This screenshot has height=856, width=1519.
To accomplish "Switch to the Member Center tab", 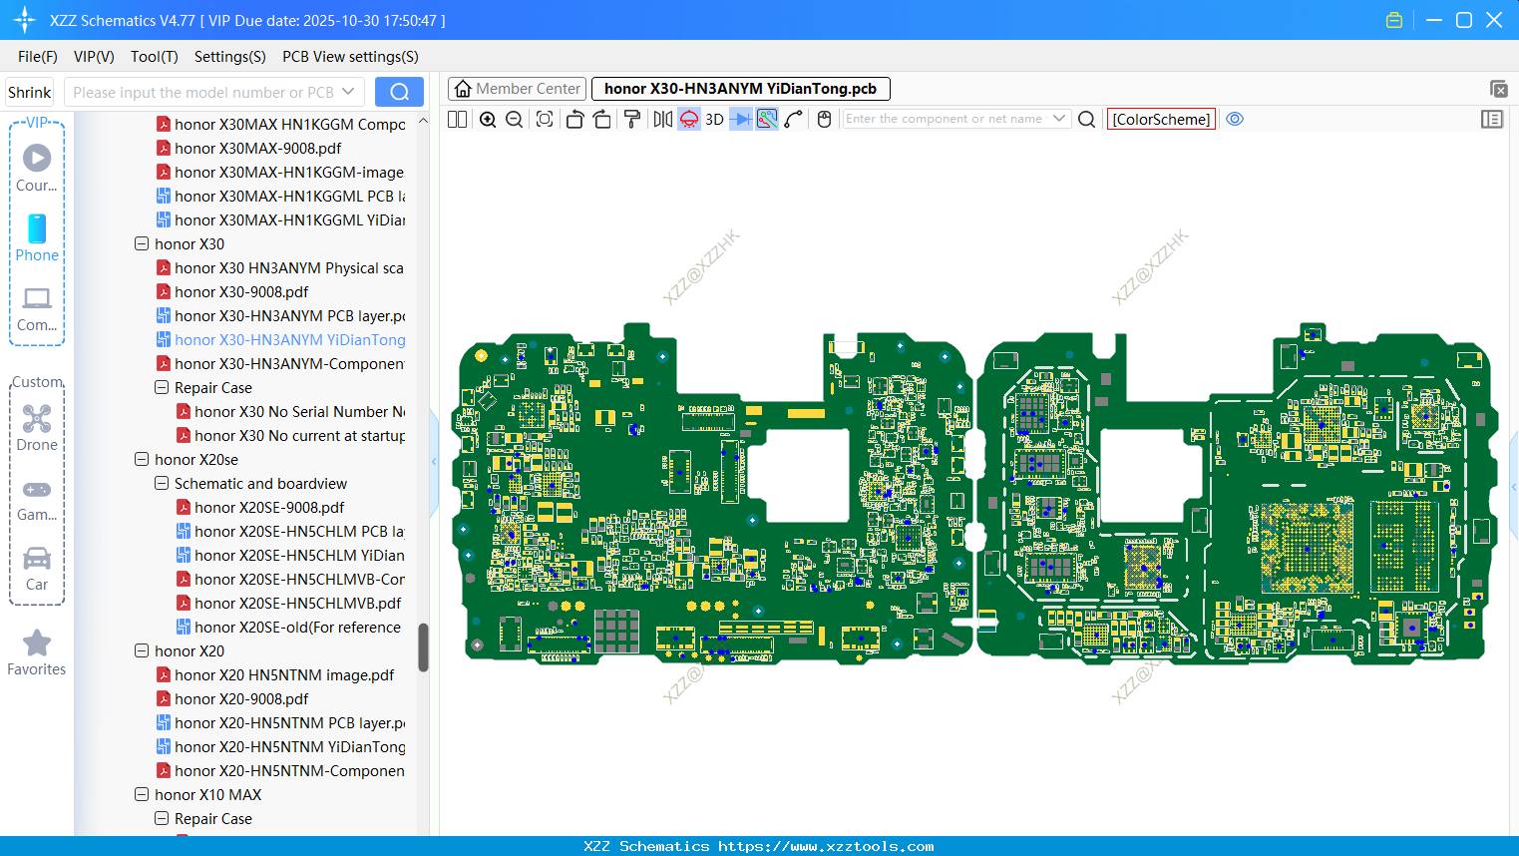I will [517, 89].
